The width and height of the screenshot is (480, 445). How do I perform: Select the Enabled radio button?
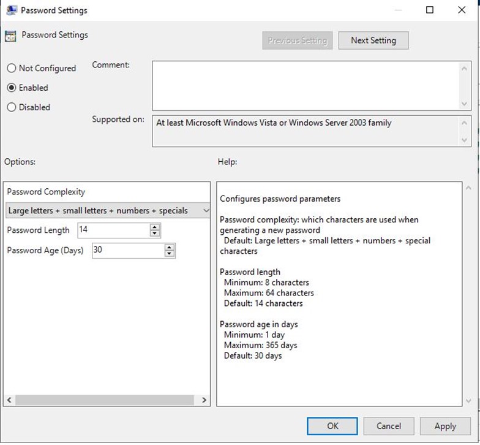coord(12,88)
